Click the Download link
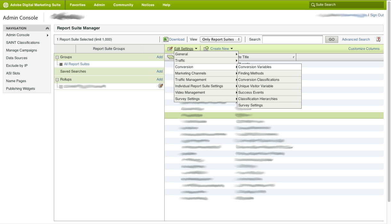Image resolution: width=391 pixels, height=224 pixels. click(x=177, y=39)
